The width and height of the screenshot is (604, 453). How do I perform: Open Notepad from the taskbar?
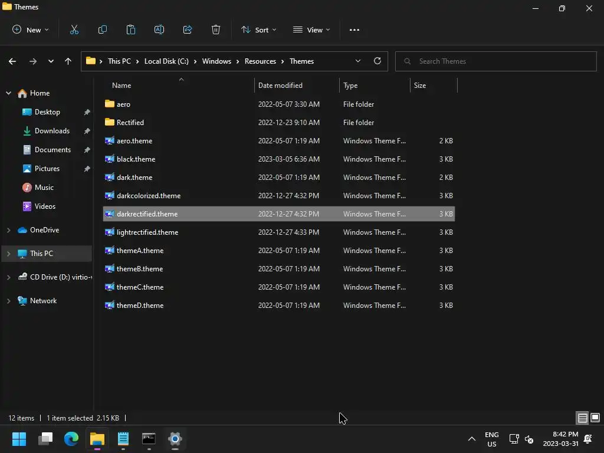(x=123, y=439)
